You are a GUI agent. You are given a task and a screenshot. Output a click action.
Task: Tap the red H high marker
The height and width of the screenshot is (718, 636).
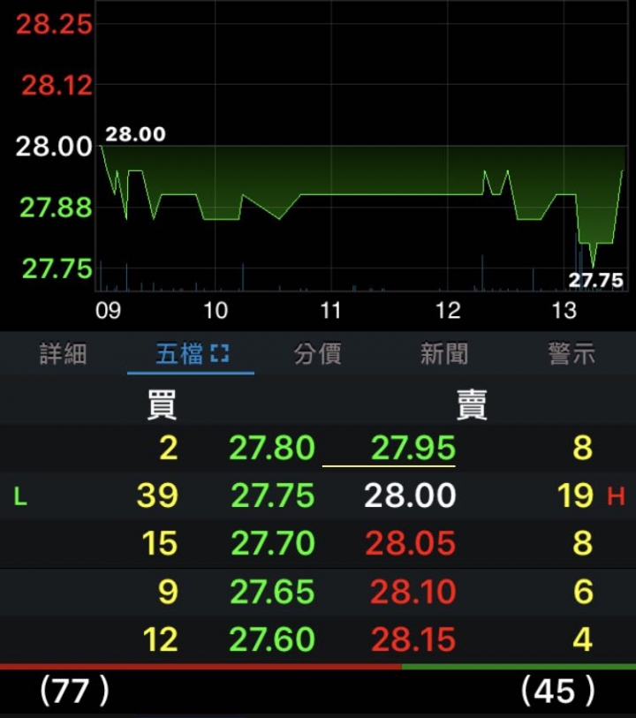[x=616, y=496]
